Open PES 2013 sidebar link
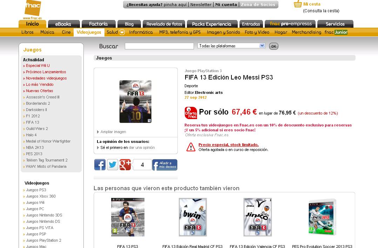378x248 pixels. pyautogui.click(x=34, y=154)
